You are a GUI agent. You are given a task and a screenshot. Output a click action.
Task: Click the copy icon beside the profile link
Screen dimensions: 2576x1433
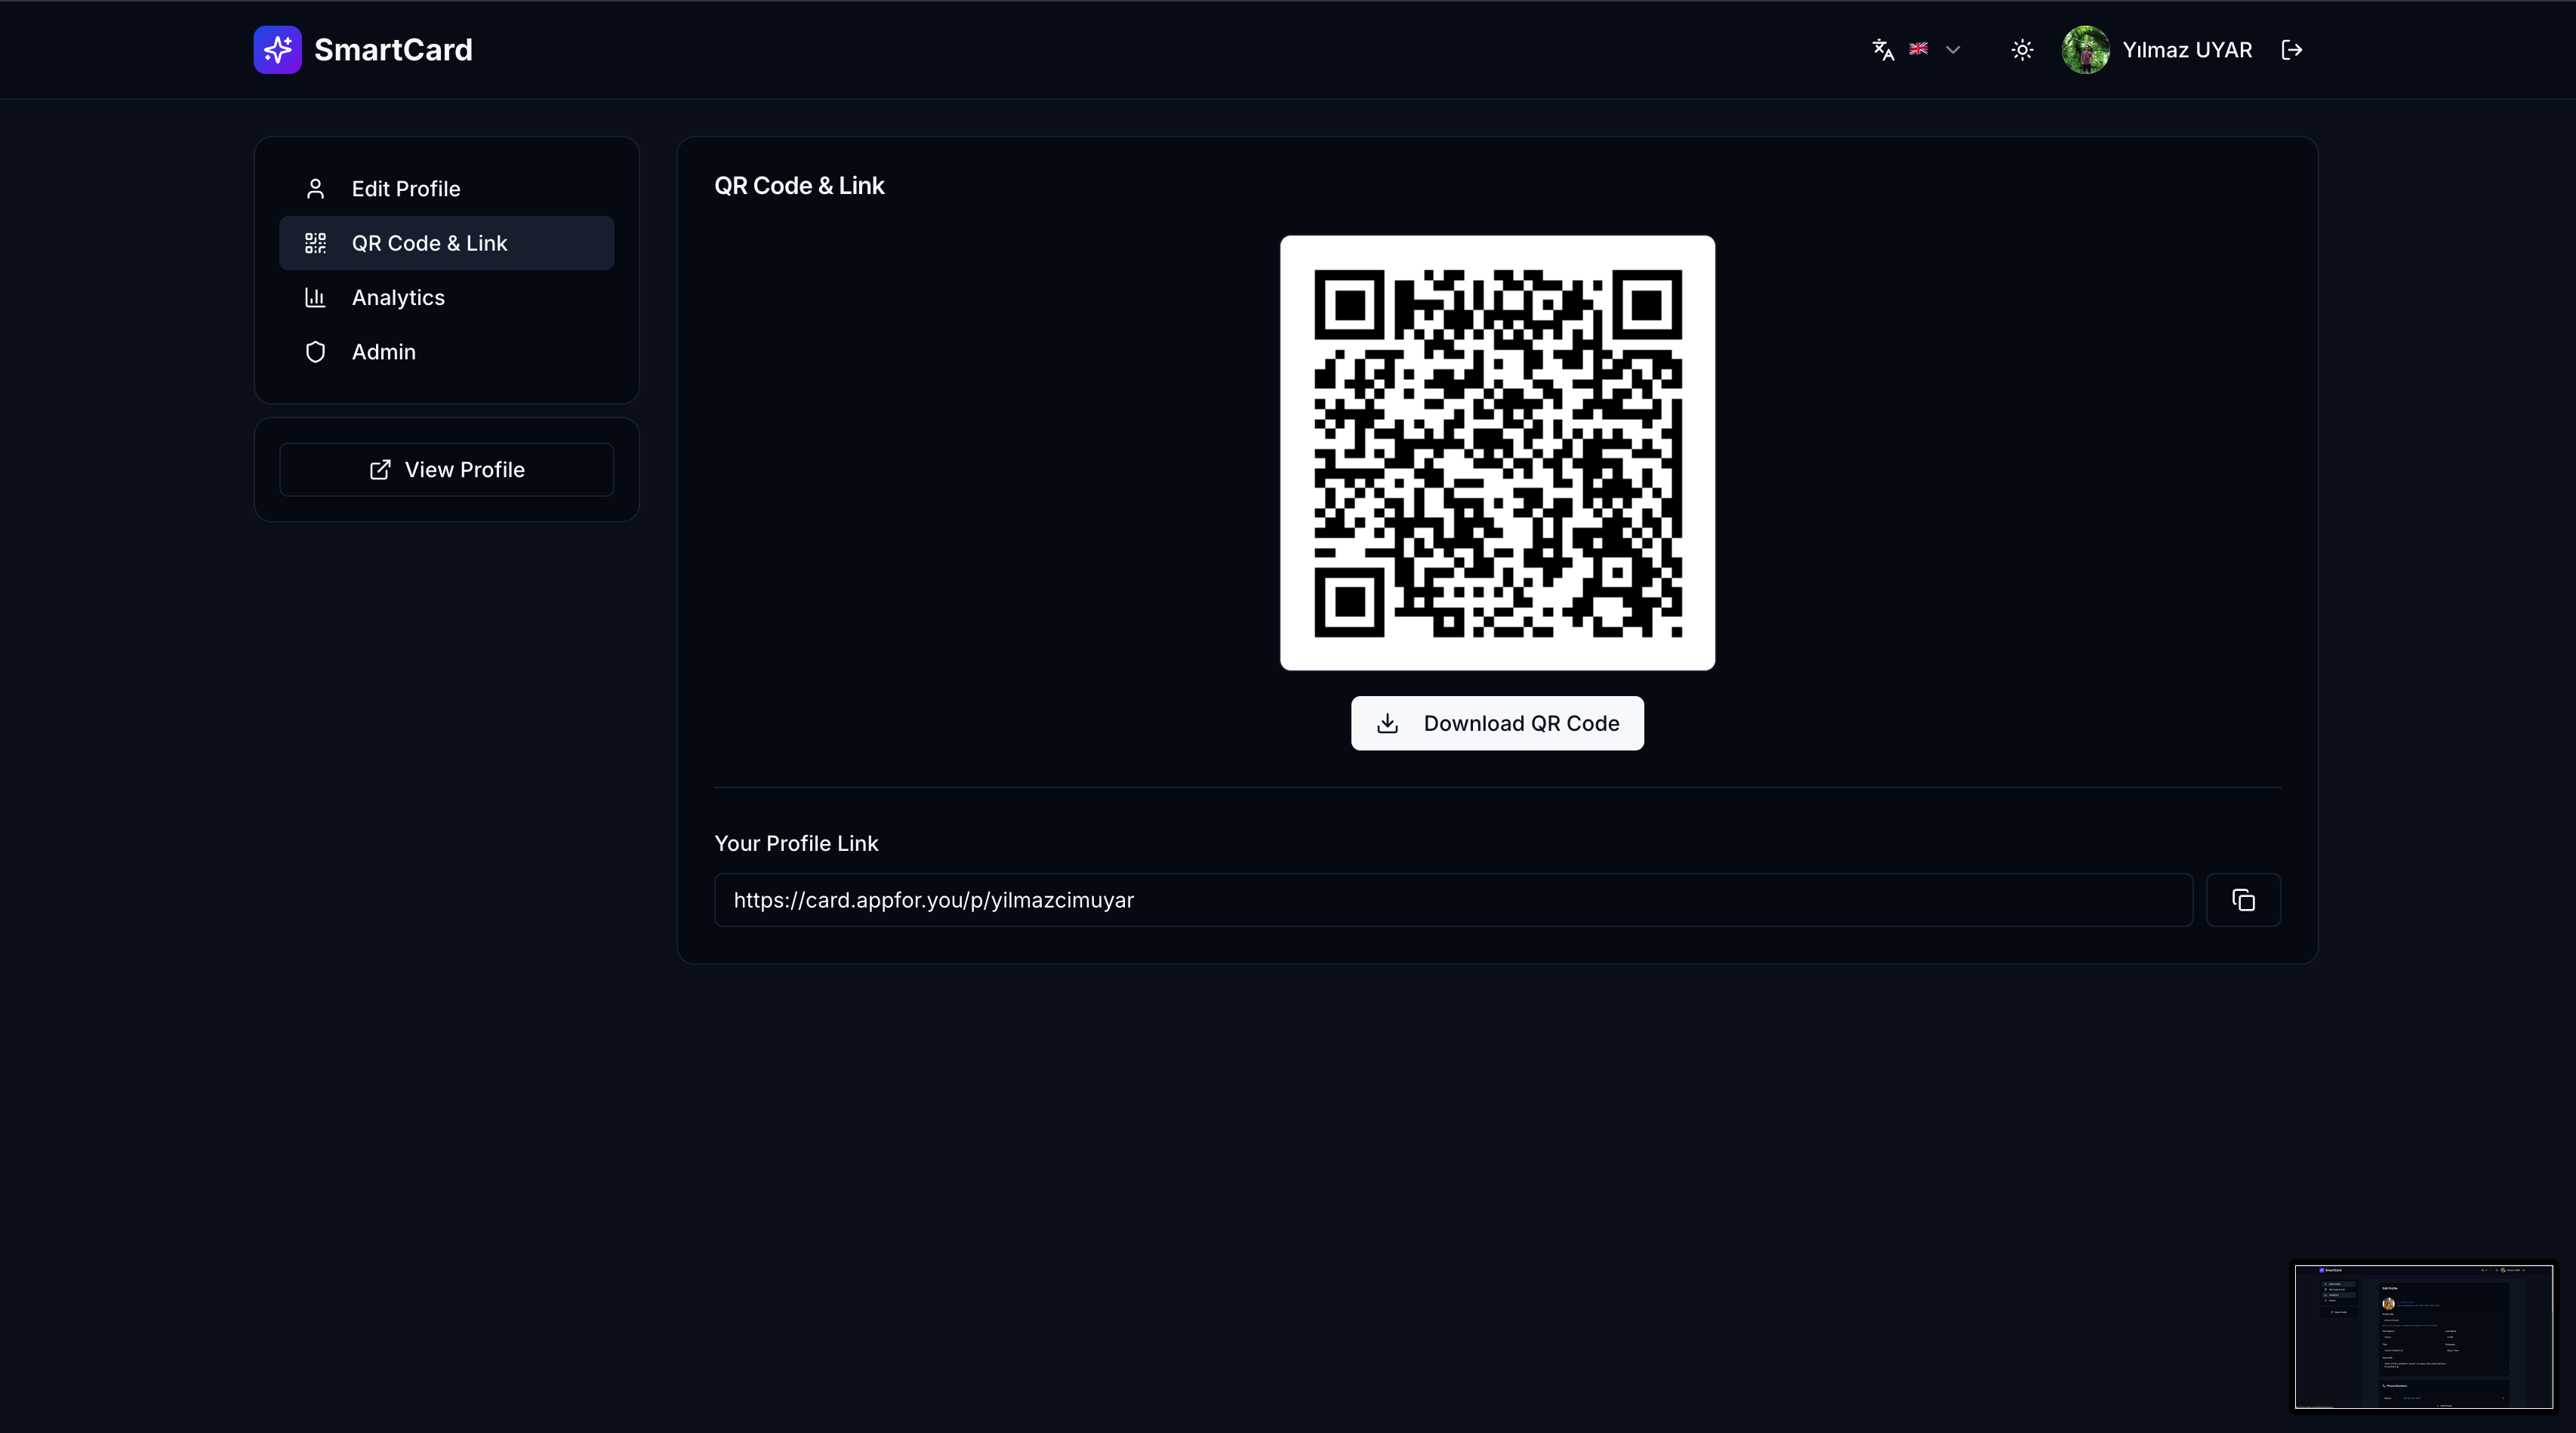(2244, 899)
